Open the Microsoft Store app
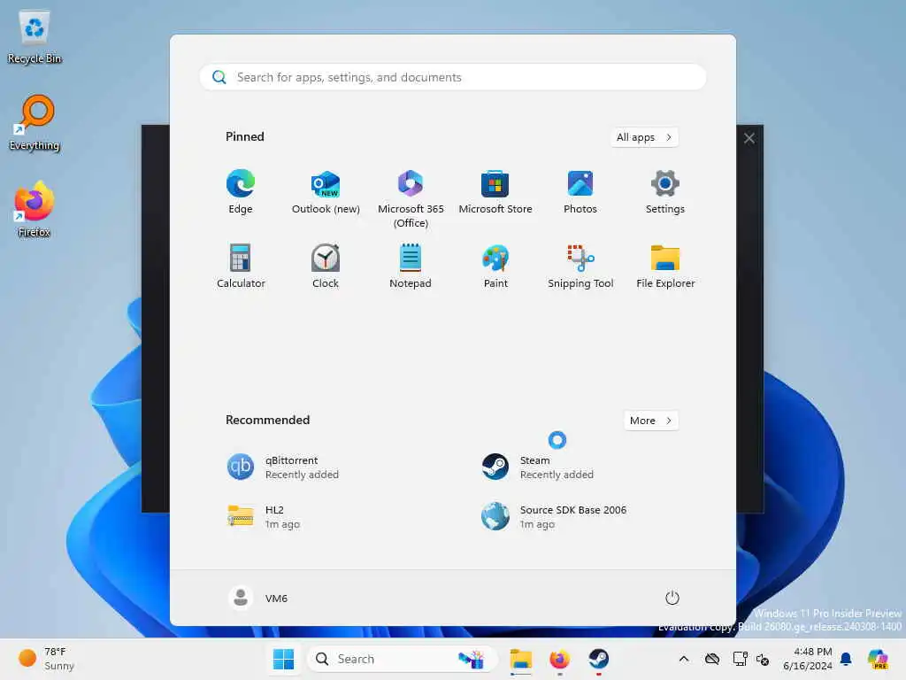 [495, 192]
